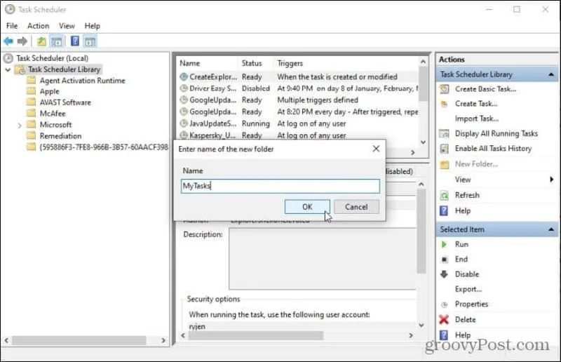Viewport: 561px width, 362px height.
Task: Click the task list horizontal scroll right arrow
Action: point(412,152)
